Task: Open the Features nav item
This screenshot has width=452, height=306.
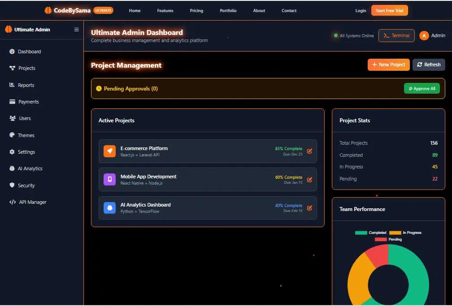Action: coord(165,11)
